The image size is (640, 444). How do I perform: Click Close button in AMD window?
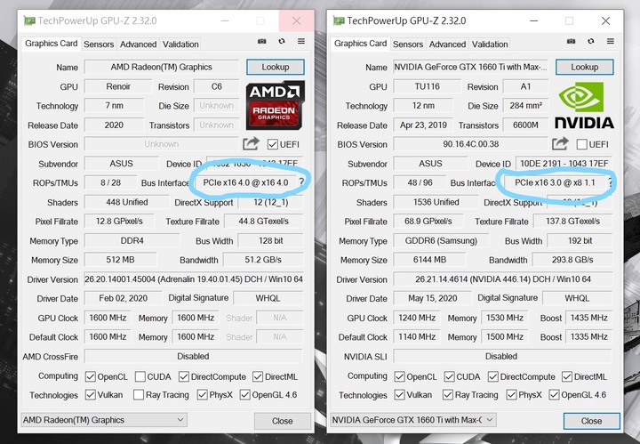point(283,421)
